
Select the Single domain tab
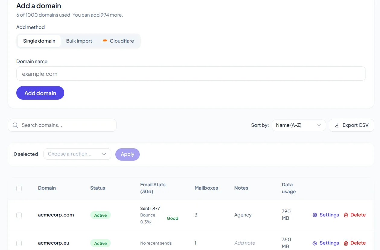[x=39, y=41]
